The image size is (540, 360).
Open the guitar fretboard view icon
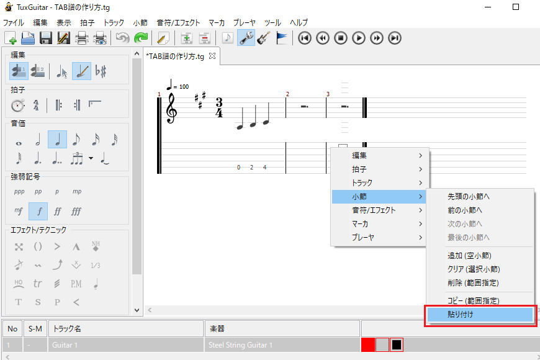click(x=264, y=38)
